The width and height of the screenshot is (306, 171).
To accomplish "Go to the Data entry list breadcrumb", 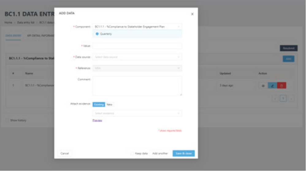I will tap(25, 23).
